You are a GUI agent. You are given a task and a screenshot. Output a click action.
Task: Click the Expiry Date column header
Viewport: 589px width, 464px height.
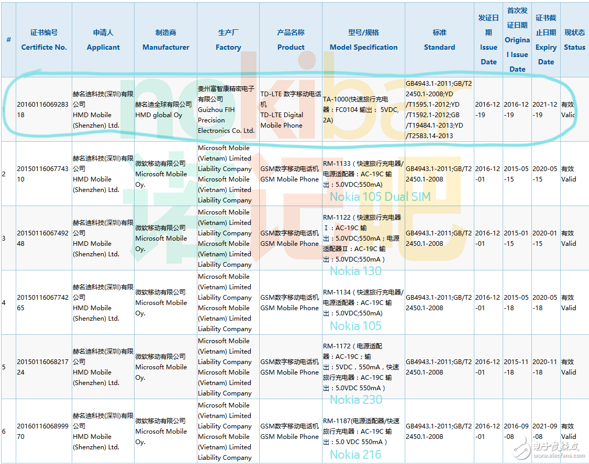tap(546, 40)
